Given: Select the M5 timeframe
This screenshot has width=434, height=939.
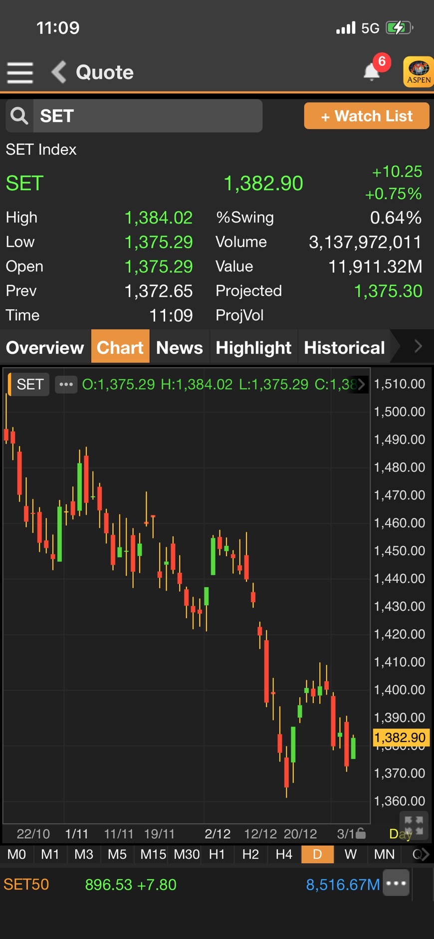Looking at the screenshot, I should tap(117, 854).
